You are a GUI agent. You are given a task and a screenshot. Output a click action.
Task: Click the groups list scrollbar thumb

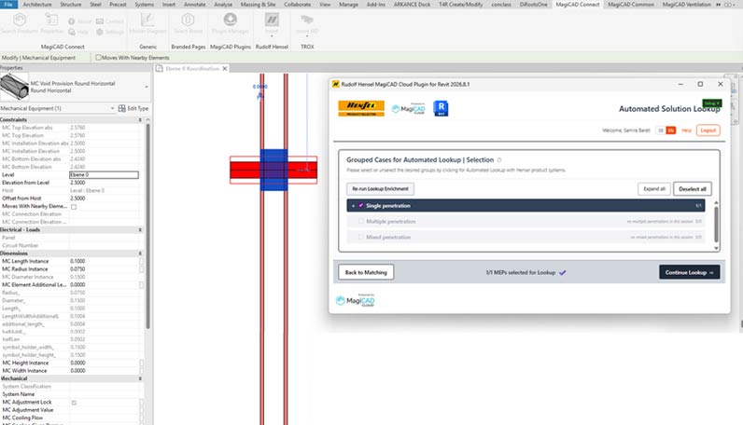[716, 224]
